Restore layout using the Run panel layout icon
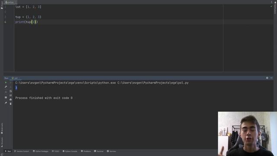 tap(6, 97)
